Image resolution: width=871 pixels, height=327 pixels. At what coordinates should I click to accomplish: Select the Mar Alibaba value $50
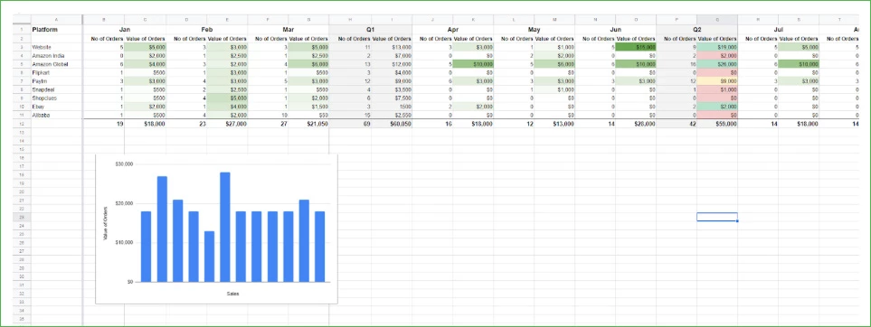(x=308, y=115)
